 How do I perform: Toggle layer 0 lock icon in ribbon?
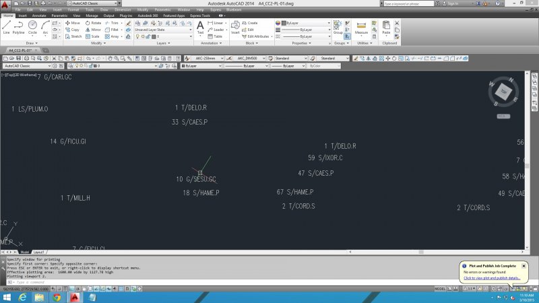[x=148, y=36]
